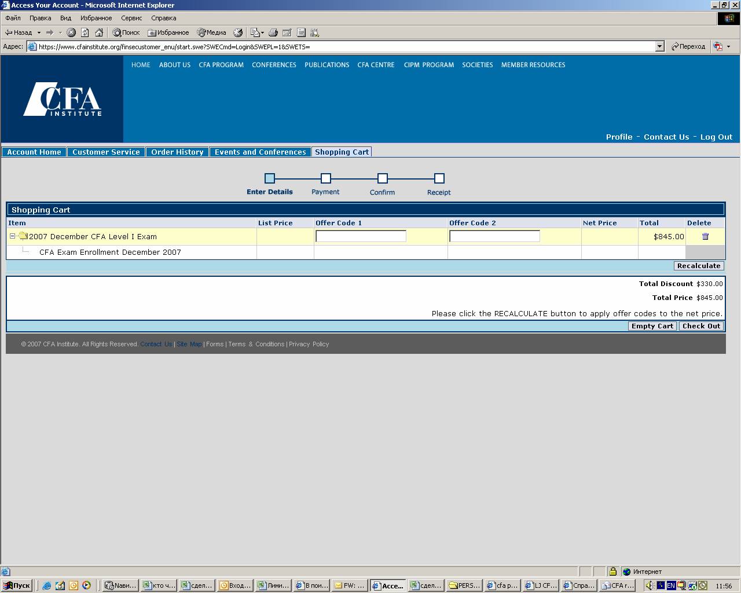
Task: Open the Медиа (Media) toolbar button
Action: 212,32
